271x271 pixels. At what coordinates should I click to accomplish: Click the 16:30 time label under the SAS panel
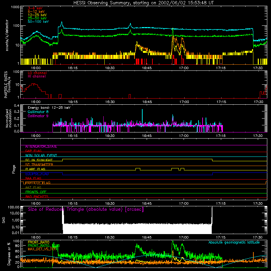[109, 237]
